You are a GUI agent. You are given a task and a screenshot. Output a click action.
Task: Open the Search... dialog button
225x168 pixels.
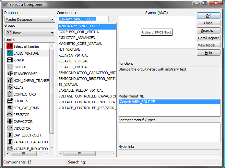(x=208, y=31)
